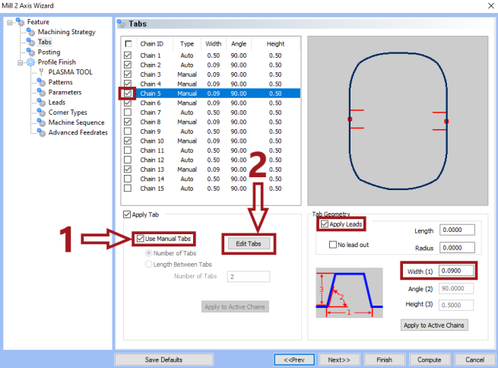Click the Number of Tabs value field
Image resolution: width=498 pixels, height=368 pixels.
249,277
